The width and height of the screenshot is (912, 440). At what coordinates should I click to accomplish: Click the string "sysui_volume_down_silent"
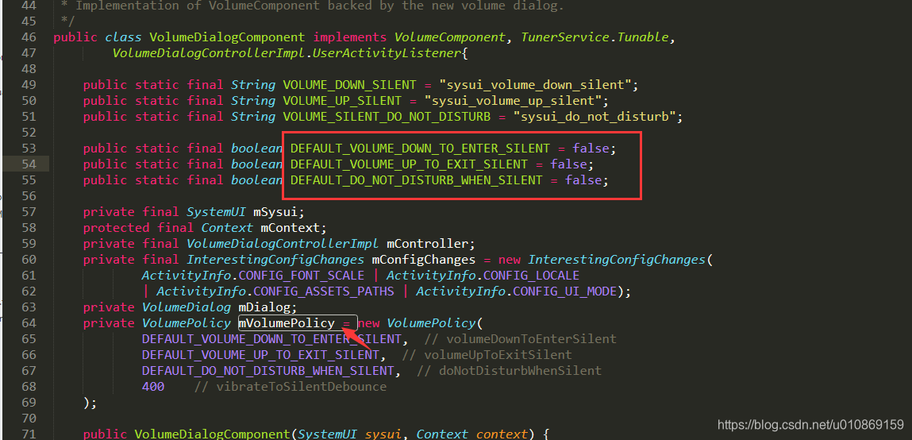coord(535,85)
